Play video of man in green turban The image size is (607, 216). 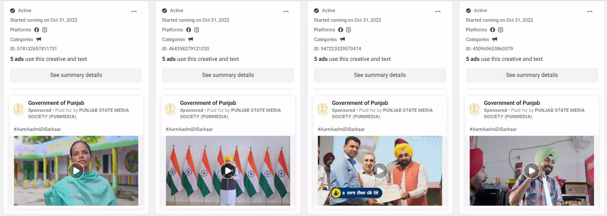532,171
